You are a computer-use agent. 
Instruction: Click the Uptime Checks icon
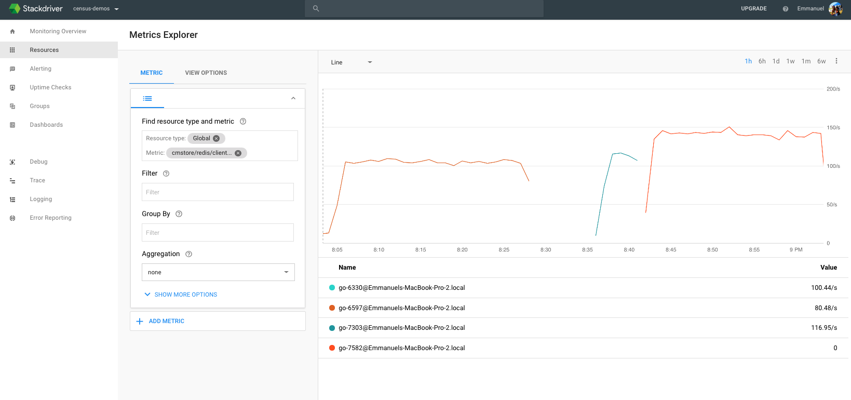click(12, 87)
